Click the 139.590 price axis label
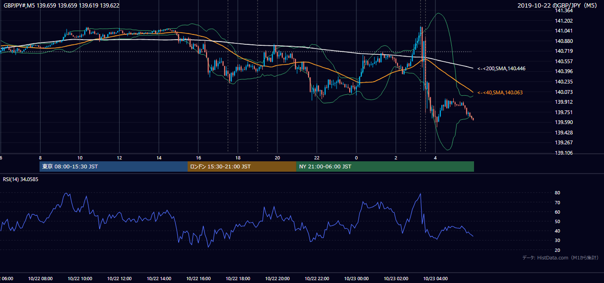This screenshot has height=283, width=604. coord(564,122)
